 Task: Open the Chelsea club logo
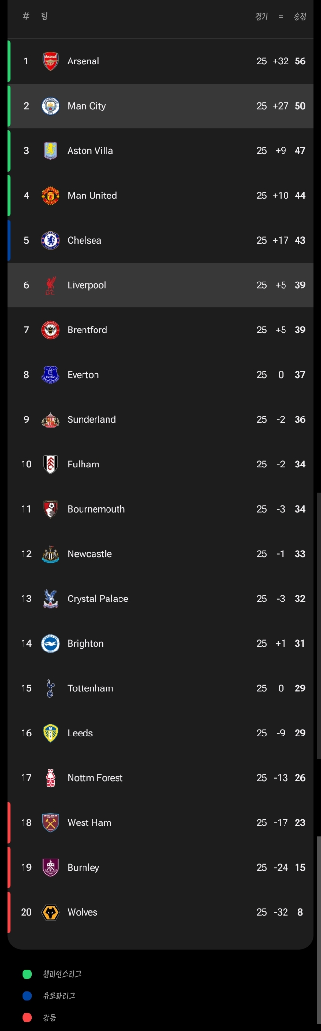[x=50, y=240]
